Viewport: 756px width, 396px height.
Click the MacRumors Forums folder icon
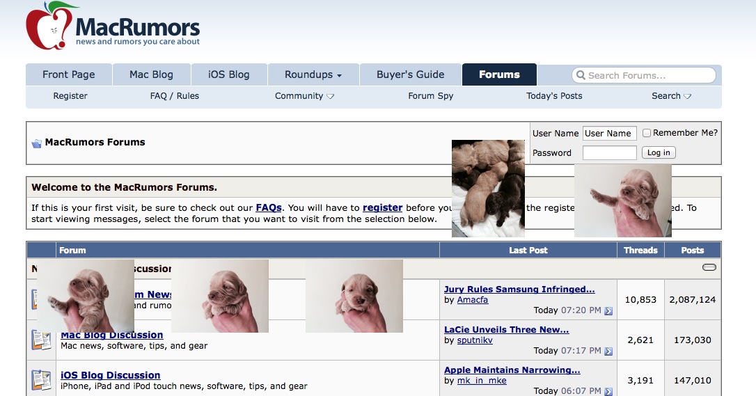click(x=37, y=143)
